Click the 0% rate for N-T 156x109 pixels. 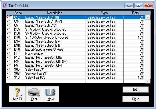141,53
